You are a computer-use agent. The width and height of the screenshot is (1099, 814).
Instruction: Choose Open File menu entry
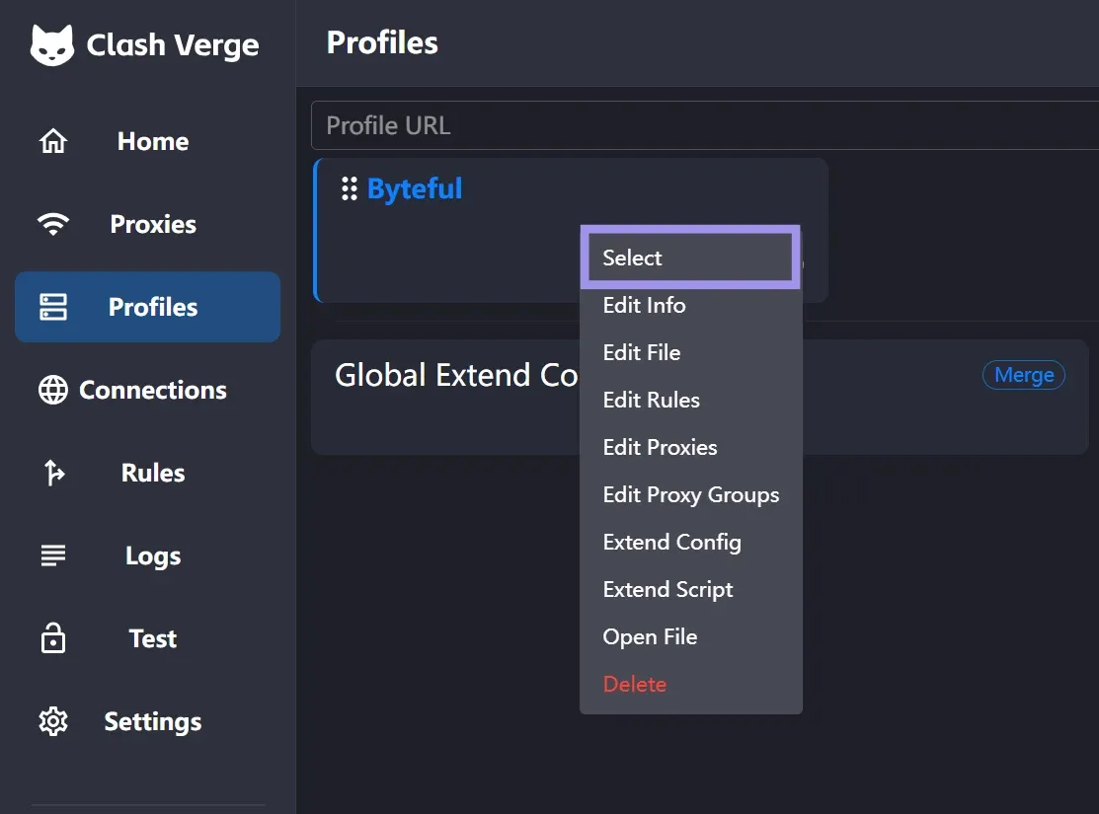690,636
